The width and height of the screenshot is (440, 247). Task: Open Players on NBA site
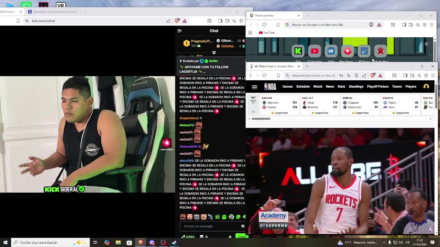click(411, 86)
